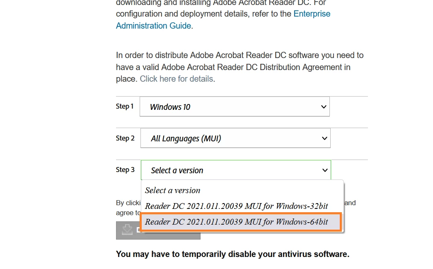Select Reader DC 2021.011.20039 MUI Windows-32bit
The height and width of the screenshot is (269, 433).
tap(242, 206)
